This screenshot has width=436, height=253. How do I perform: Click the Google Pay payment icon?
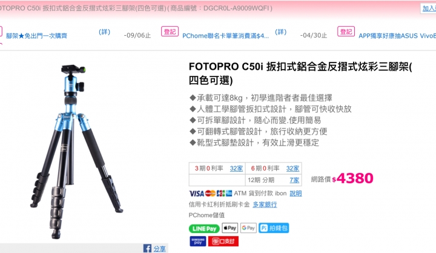click(x=248, y=228)
